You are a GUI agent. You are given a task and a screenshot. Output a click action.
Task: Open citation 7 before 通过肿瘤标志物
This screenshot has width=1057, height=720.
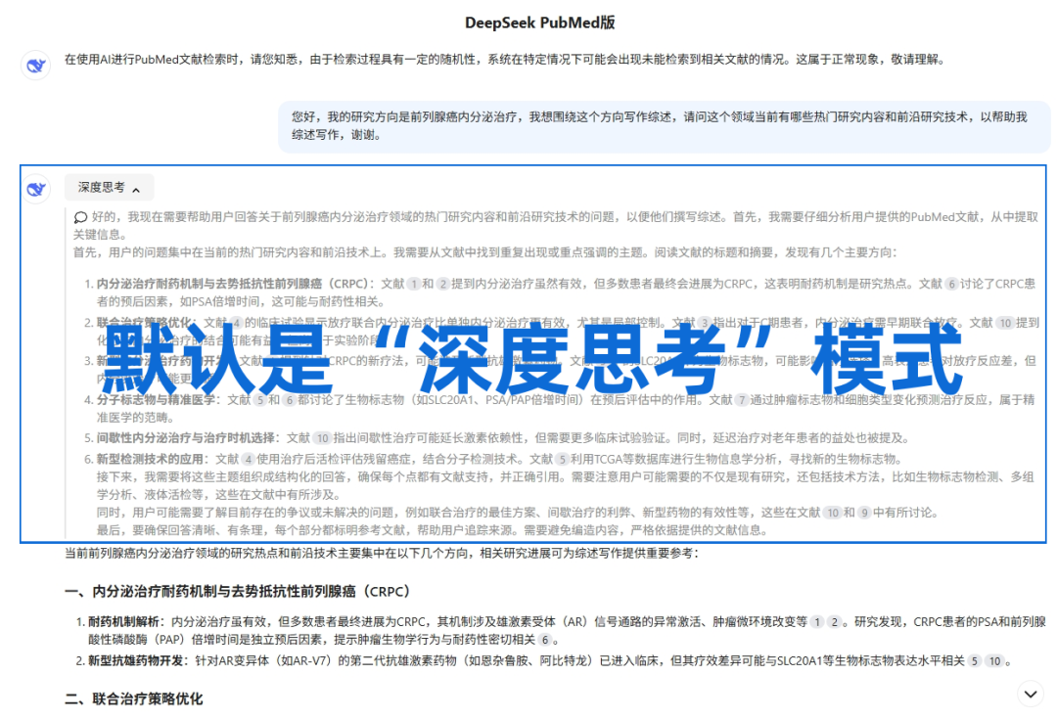742,400
